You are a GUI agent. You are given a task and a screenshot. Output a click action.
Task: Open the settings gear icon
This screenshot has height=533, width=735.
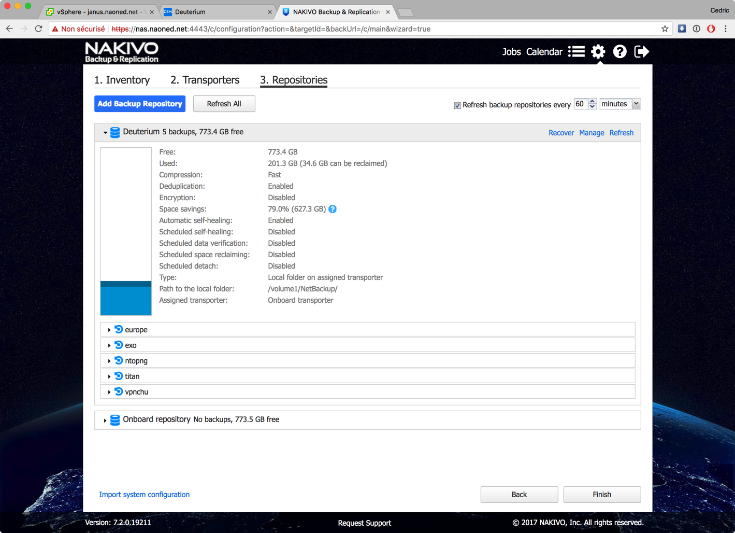pyautogui.click(x=598, y=51)
